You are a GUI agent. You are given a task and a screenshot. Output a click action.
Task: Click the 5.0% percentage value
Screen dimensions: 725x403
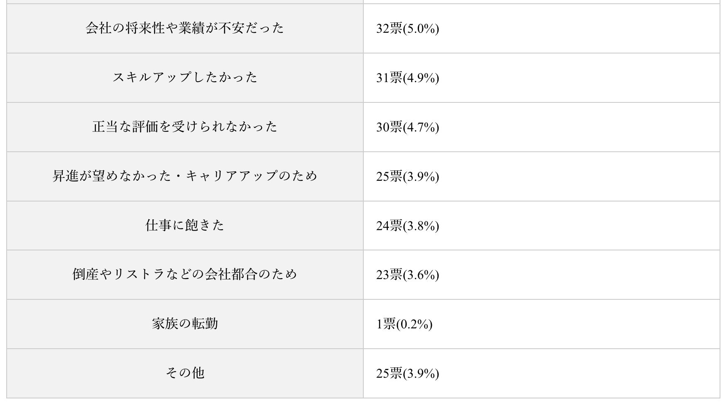pyautogui.click(x=421, y=29)
